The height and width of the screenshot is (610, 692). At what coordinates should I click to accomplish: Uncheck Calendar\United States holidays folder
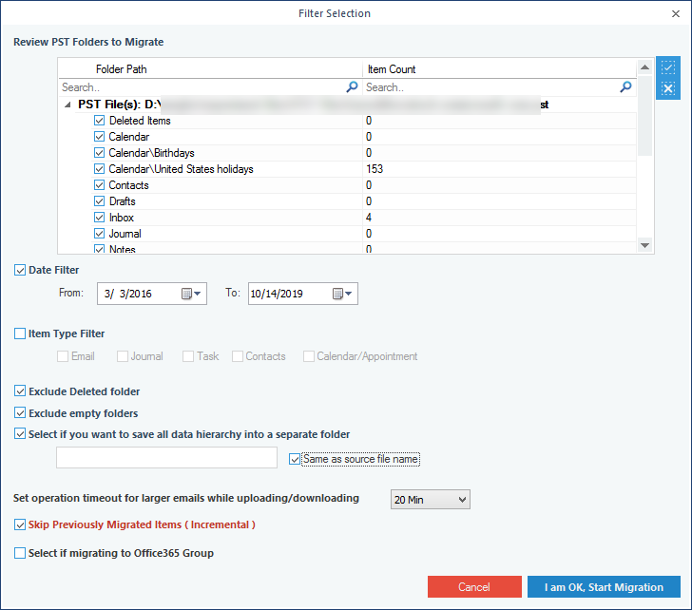[99, 169]
